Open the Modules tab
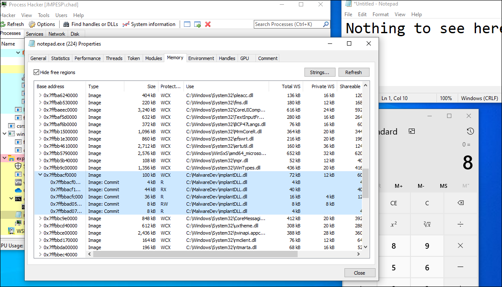The height and width of the screenshot is (287, 502). pyautogui.click(x=153, y=58)
